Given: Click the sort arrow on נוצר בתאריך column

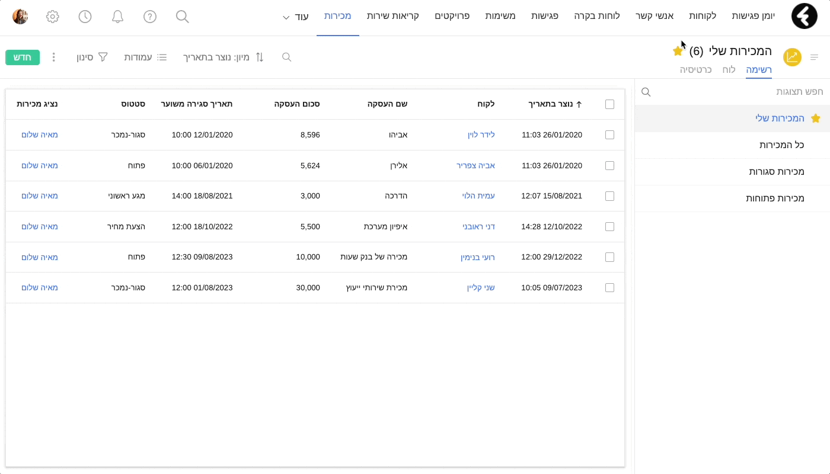Looking at the screenshot, I should pos(579,104).
